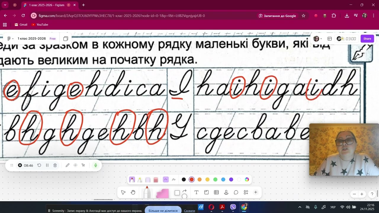Screen dimensions: 379x213
Task: Choose the thin stroke weight option
Action: (x=166, y=180)
